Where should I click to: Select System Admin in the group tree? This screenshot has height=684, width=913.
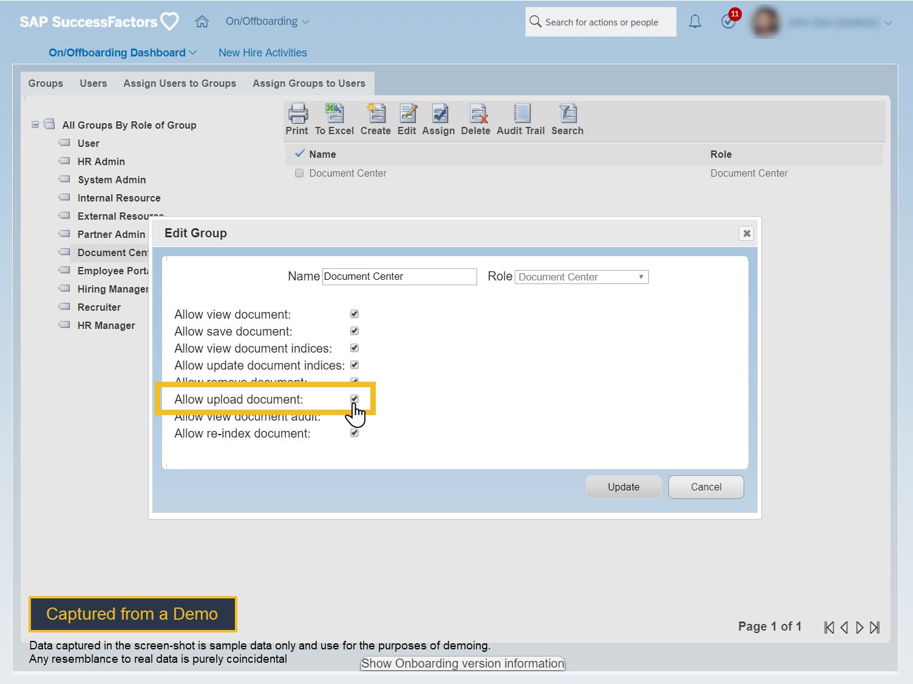(x=112, y=180)
